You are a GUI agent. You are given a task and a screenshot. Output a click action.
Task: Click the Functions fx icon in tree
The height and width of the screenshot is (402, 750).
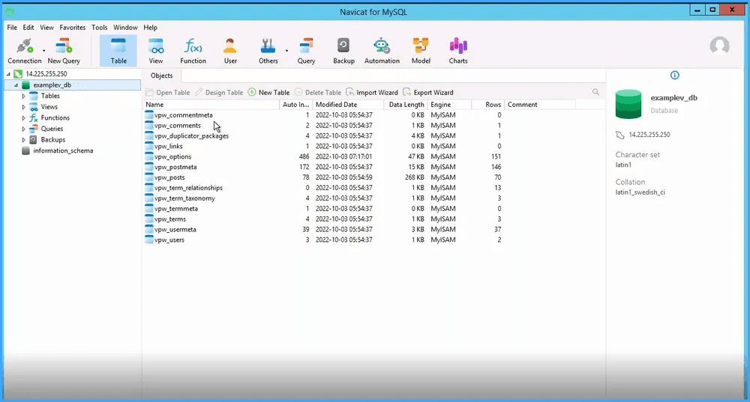click(x=33, y=118)
